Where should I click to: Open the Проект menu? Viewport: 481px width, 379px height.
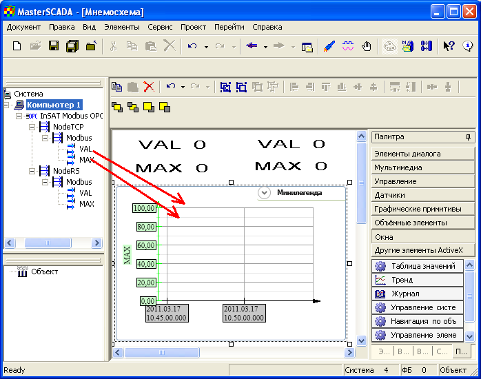click(193, 28)
